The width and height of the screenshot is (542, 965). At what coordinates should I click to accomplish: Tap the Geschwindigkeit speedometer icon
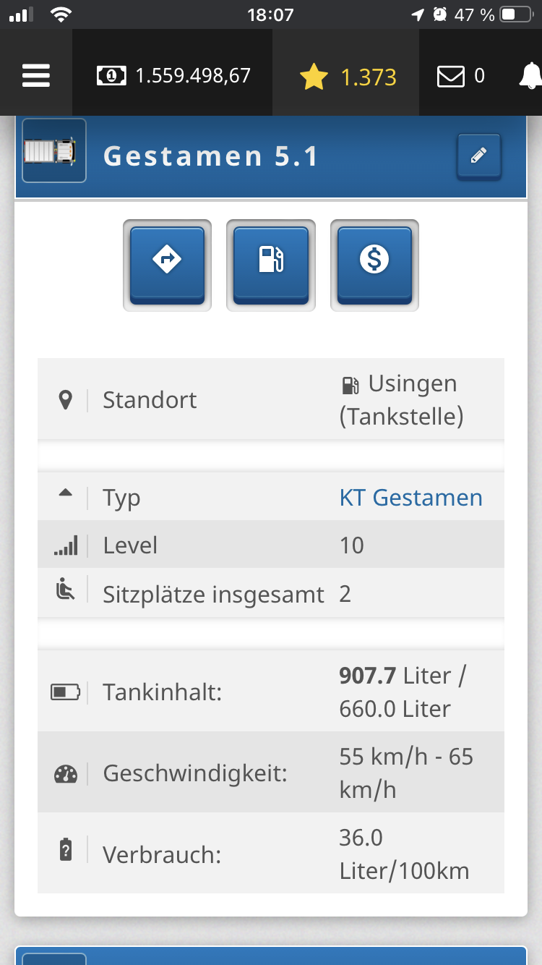65,774
